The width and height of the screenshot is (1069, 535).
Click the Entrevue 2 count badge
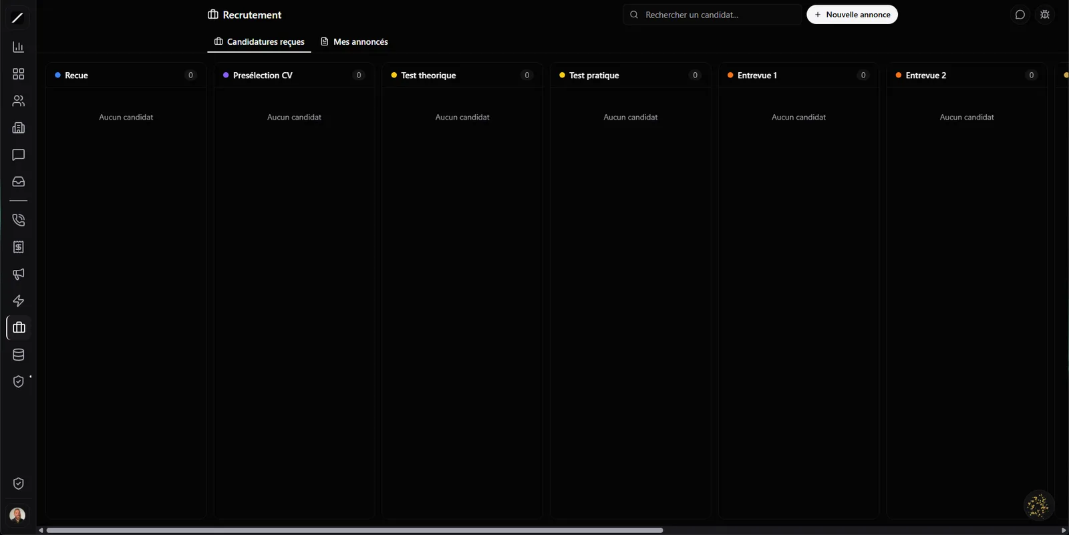tap(1032, 75)
